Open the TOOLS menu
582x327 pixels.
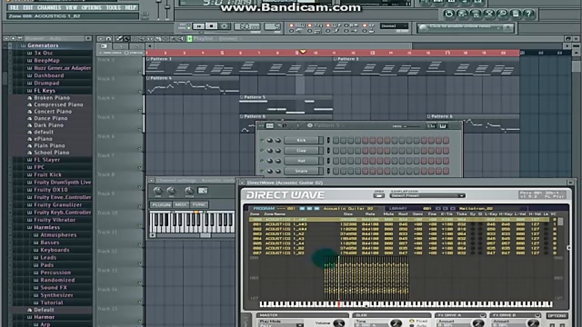pyautogui.click(x=113, y=7)
